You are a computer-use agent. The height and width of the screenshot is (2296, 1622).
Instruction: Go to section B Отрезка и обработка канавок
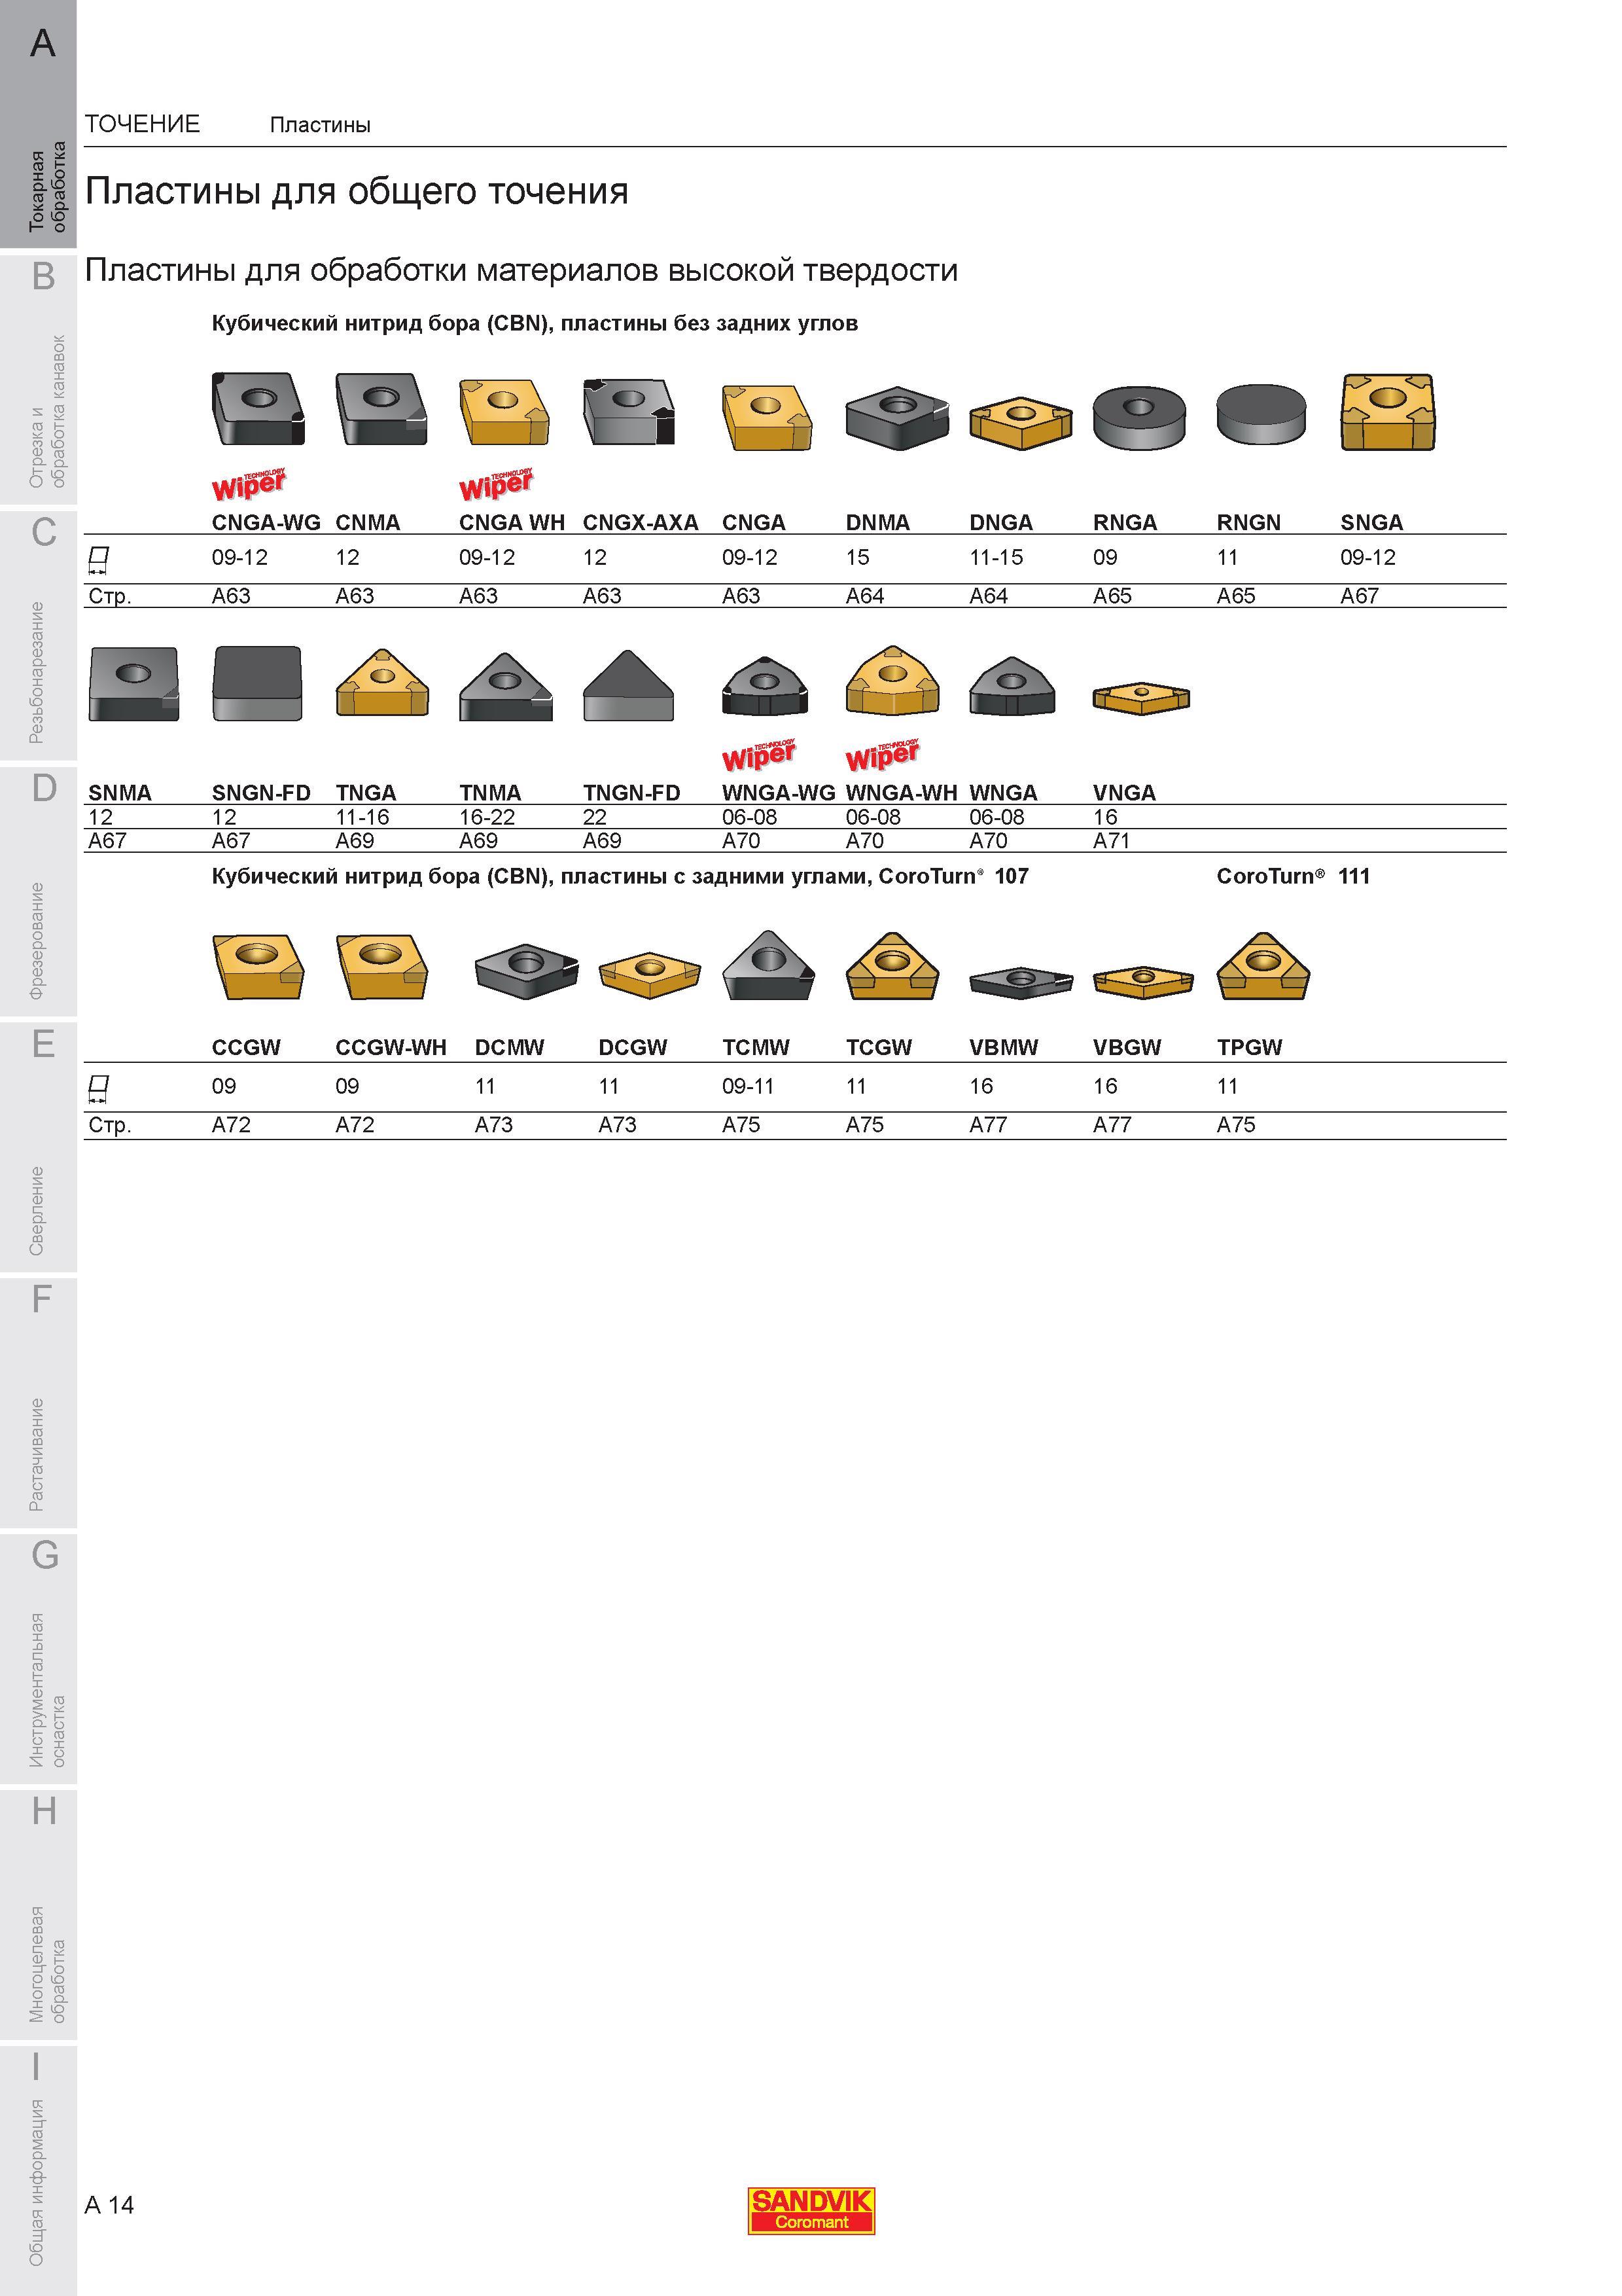[x=38, y=380]
